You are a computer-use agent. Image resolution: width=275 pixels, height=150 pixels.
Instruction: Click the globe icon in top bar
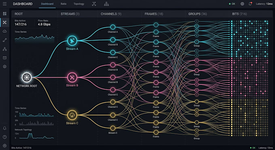[x=242, y=4]
